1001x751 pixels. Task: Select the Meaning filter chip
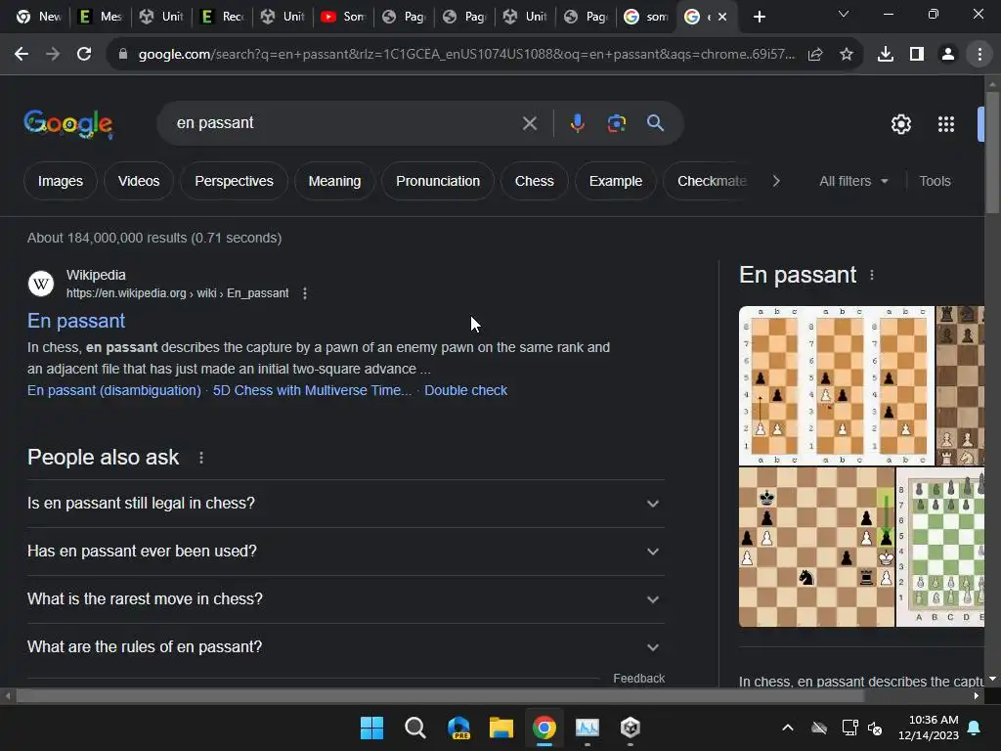[334, 181]
